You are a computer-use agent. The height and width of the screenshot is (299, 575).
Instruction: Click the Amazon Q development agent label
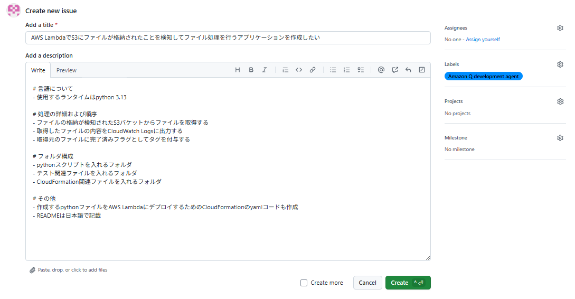click(483, 76)
